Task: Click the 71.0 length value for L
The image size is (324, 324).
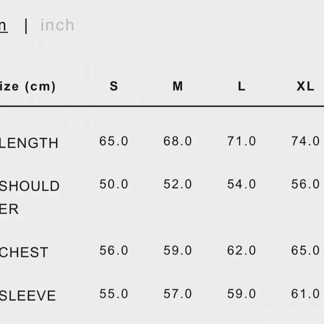Action: click(241, 141)
